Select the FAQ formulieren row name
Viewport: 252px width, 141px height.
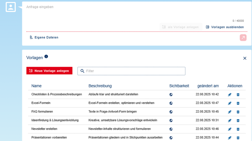pos(42,112)
